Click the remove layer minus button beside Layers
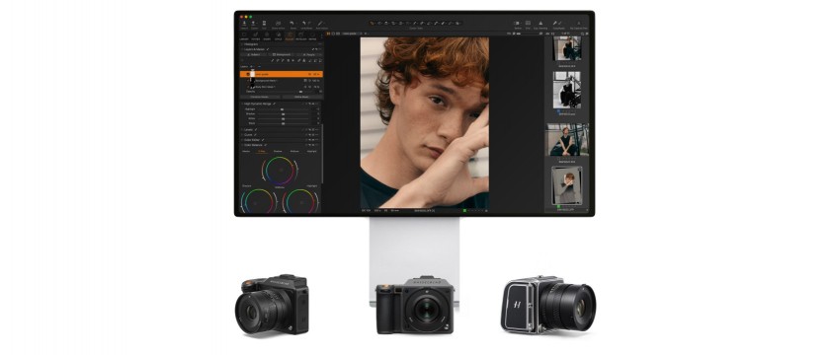The width and height of the screenshot is (830, 355). click(259, 66)
